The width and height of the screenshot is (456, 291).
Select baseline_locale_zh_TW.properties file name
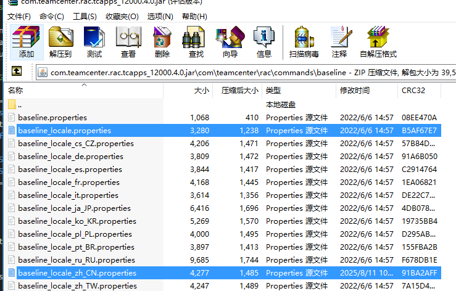77,286
